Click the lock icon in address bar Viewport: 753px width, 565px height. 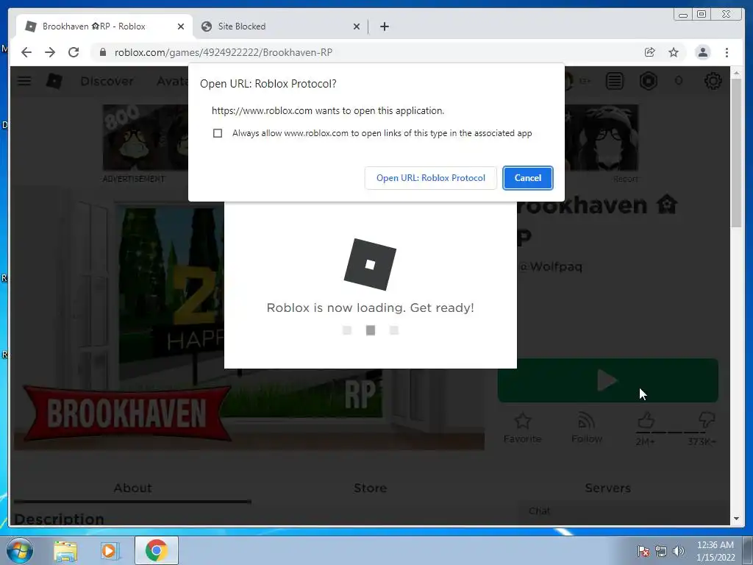coord(103,52)
